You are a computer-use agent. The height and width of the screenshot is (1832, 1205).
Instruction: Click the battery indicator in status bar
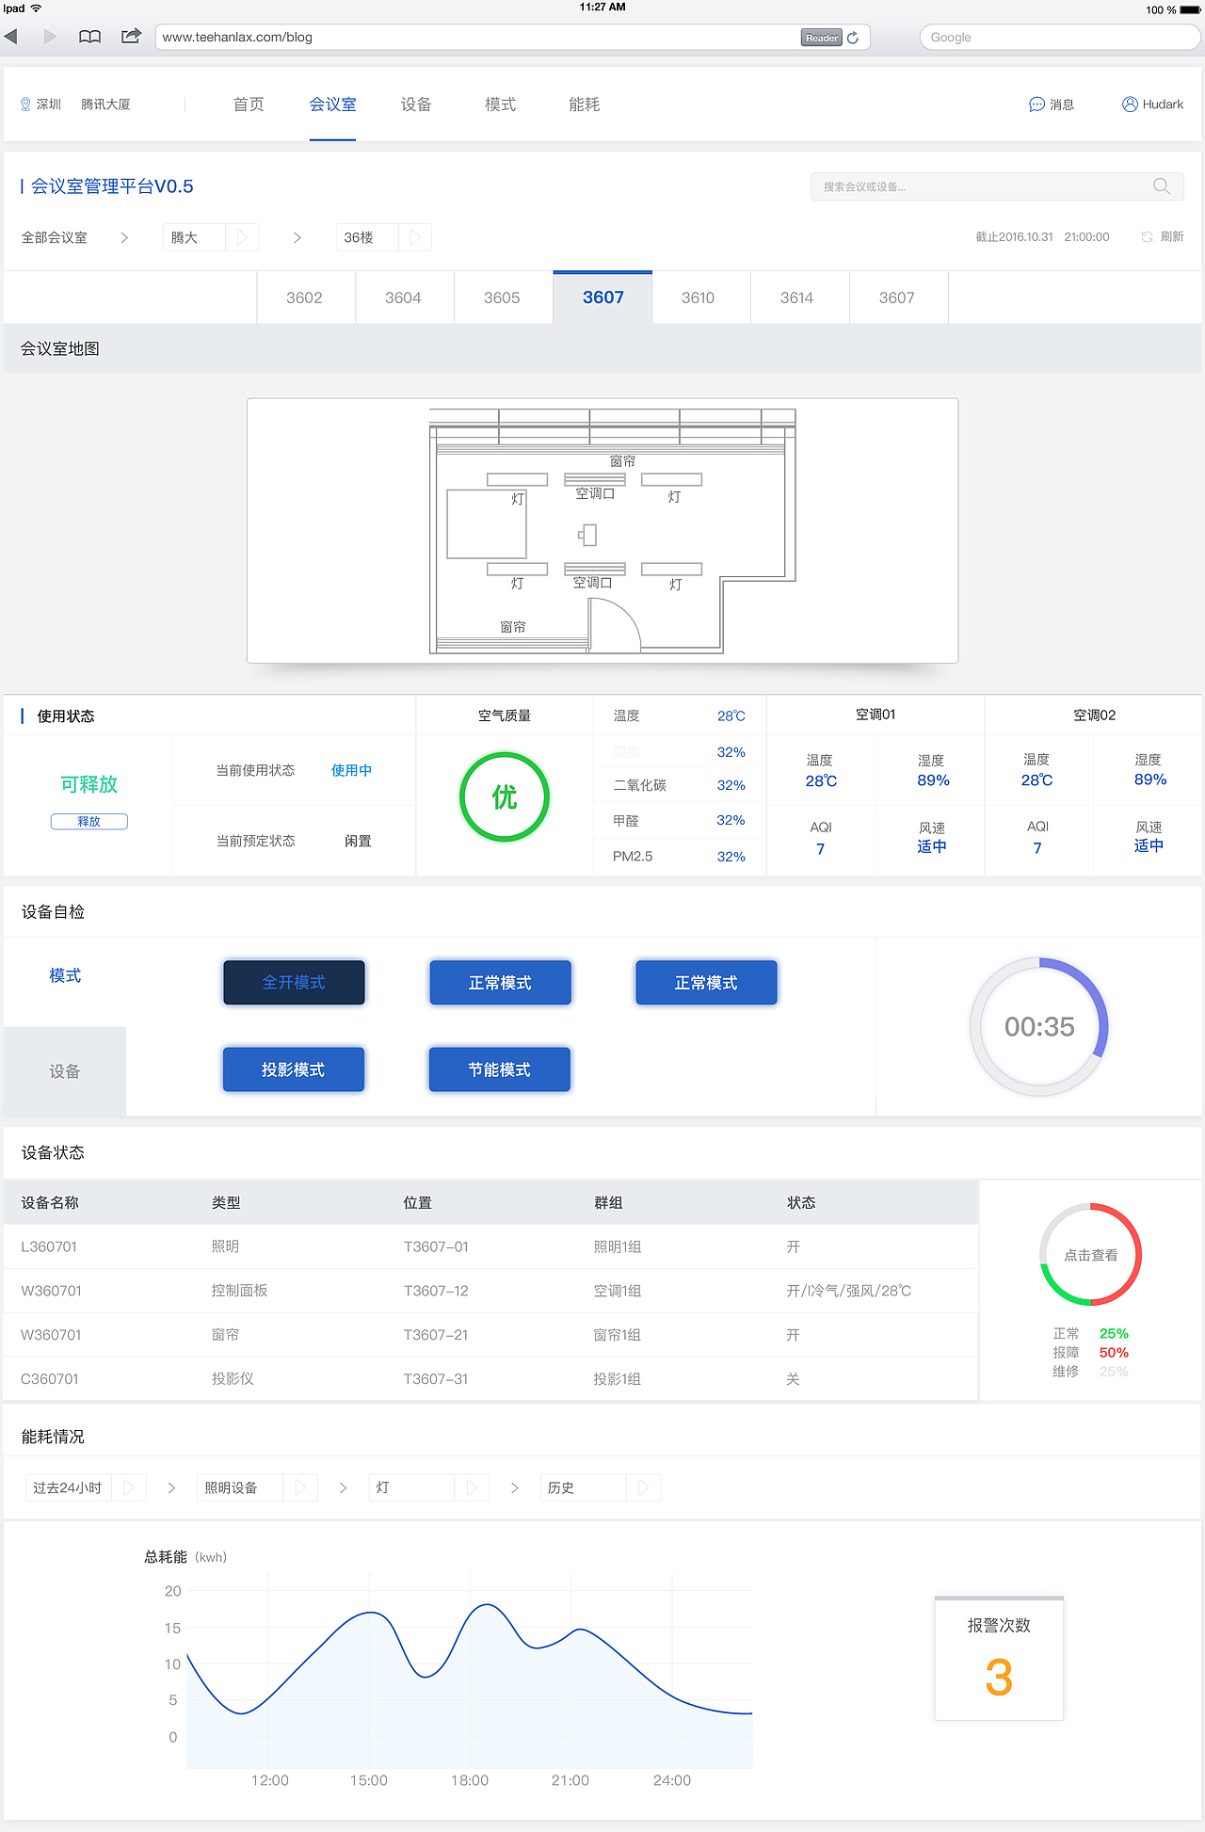click(1190, 9)
